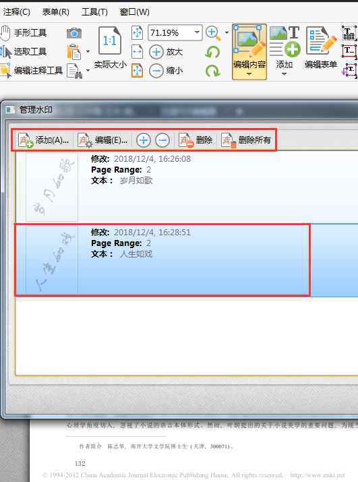This screenshot has height=482, width=358.
Task: Click the fit width icon
Action: click(137, 52)
